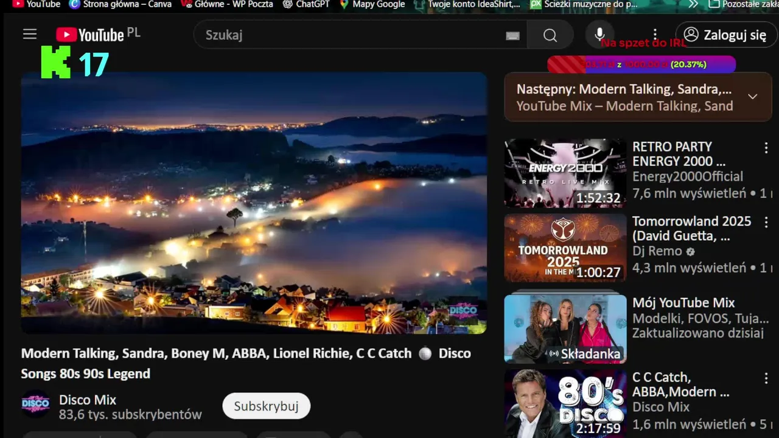Viewport: 779px width, 438px height.
Task: Open the Mój YouTube Mix title
Action: click(x=683, y=303)
